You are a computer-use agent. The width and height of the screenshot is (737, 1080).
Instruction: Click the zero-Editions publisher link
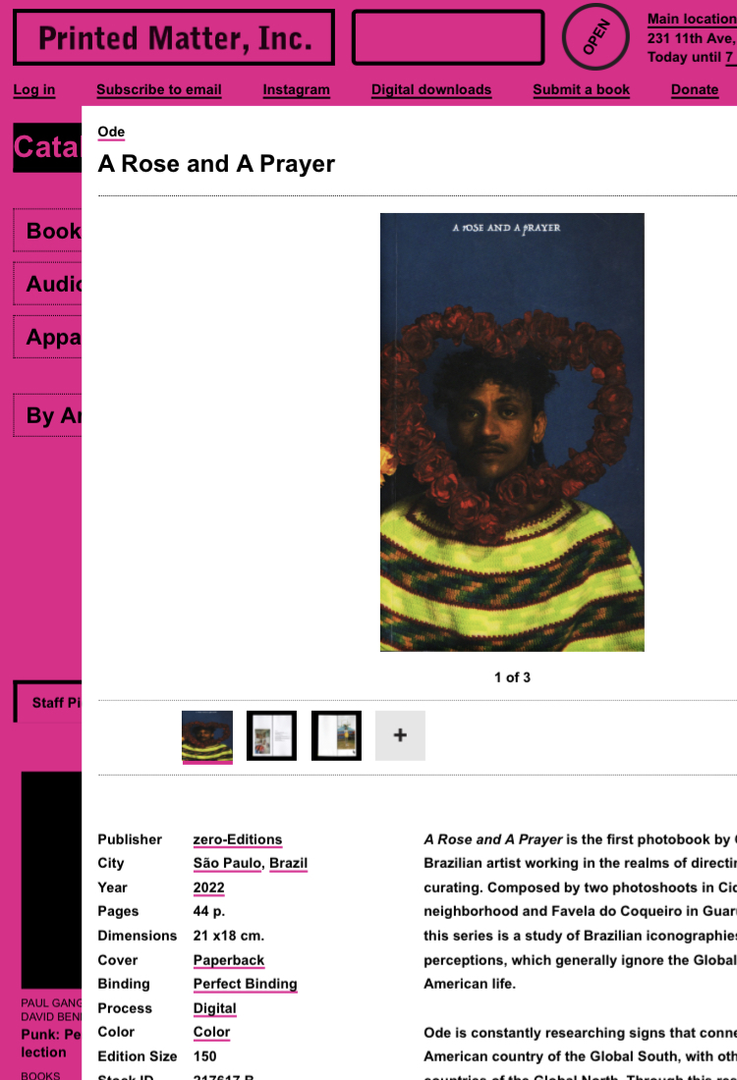(238, 839)
